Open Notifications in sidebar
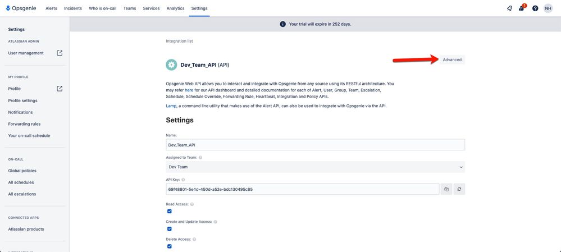 20,112
